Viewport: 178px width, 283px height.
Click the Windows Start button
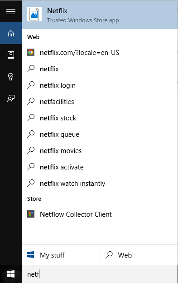(x=11, y=274)
